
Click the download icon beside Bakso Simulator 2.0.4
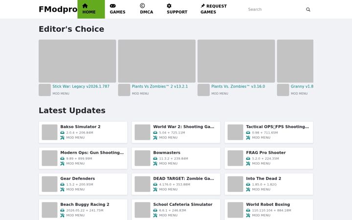[x=63, y=132]
